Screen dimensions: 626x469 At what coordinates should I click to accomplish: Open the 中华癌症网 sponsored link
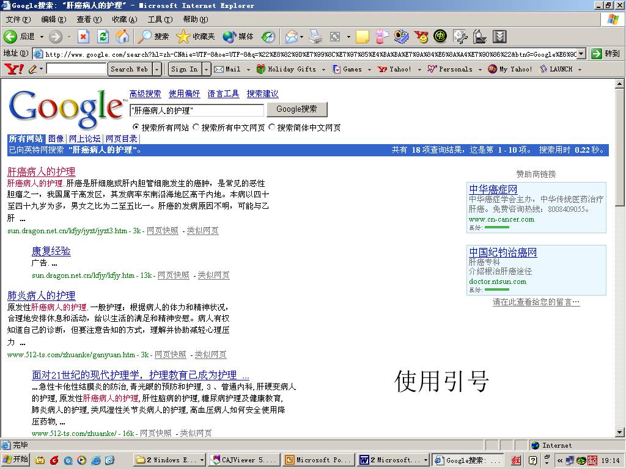[493, 189]
